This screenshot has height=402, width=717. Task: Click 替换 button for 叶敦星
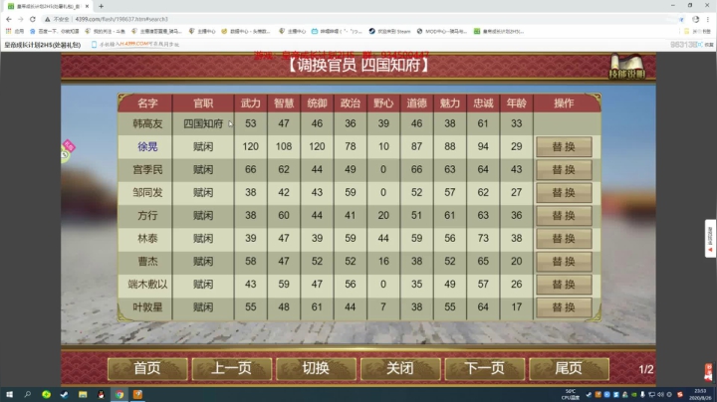coord(564,307)
